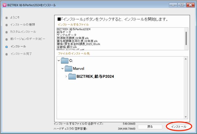Select 給与データ in file list

coord(64,32)
